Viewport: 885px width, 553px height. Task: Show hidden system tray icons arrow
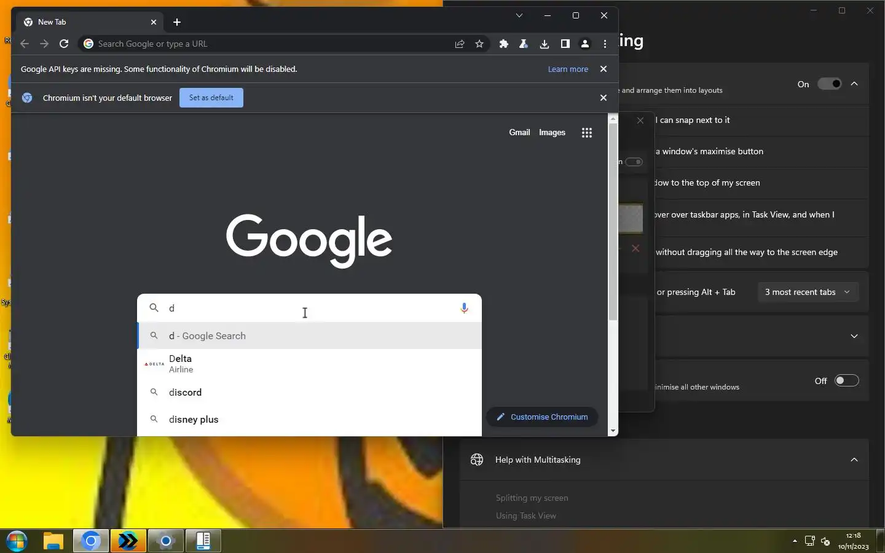pos(795,541)
